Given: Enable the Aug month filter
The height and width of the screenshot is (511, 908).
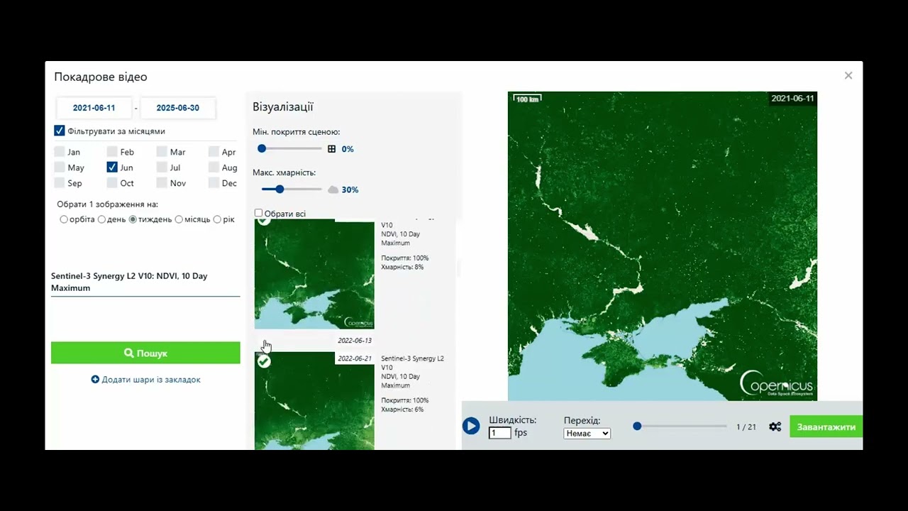Looking at the screenshot, I should [x=214, y=167].
